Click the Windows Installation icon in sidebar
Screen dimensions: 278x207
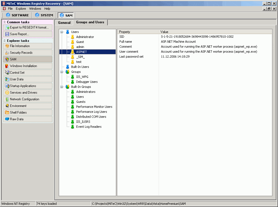click(7, 66)
